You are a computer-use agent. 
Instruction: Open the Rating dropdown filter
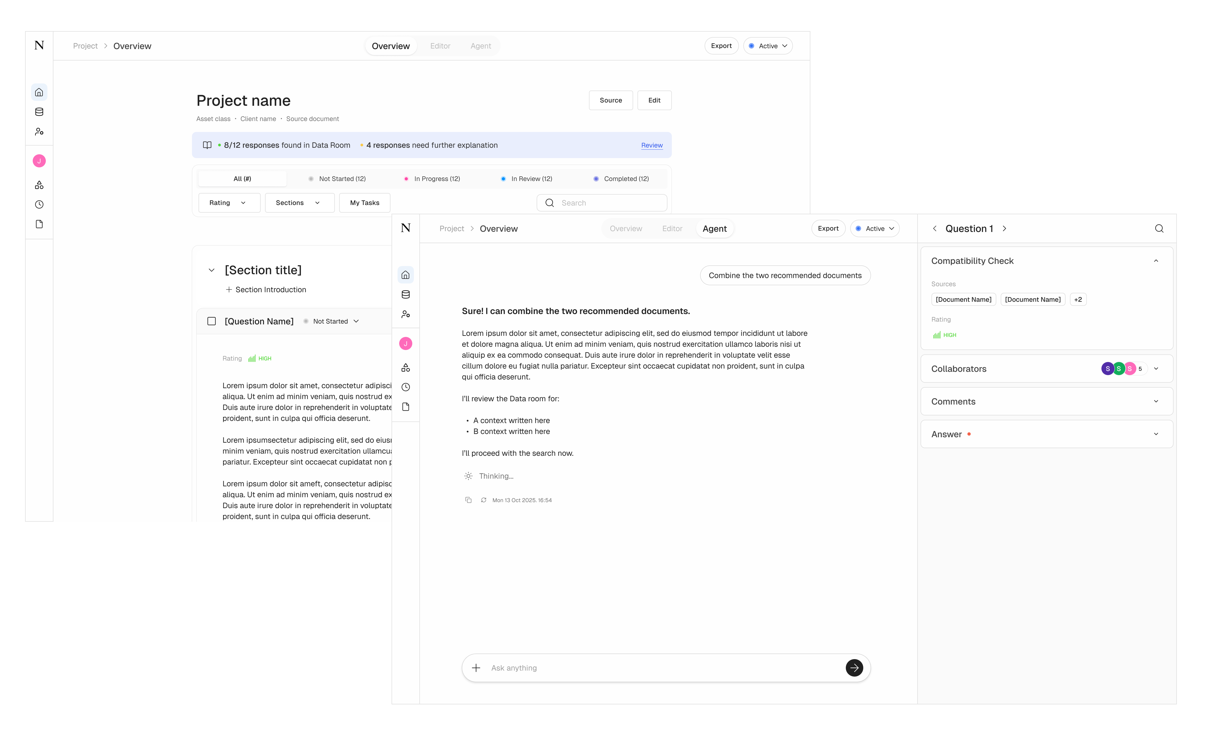228,203
